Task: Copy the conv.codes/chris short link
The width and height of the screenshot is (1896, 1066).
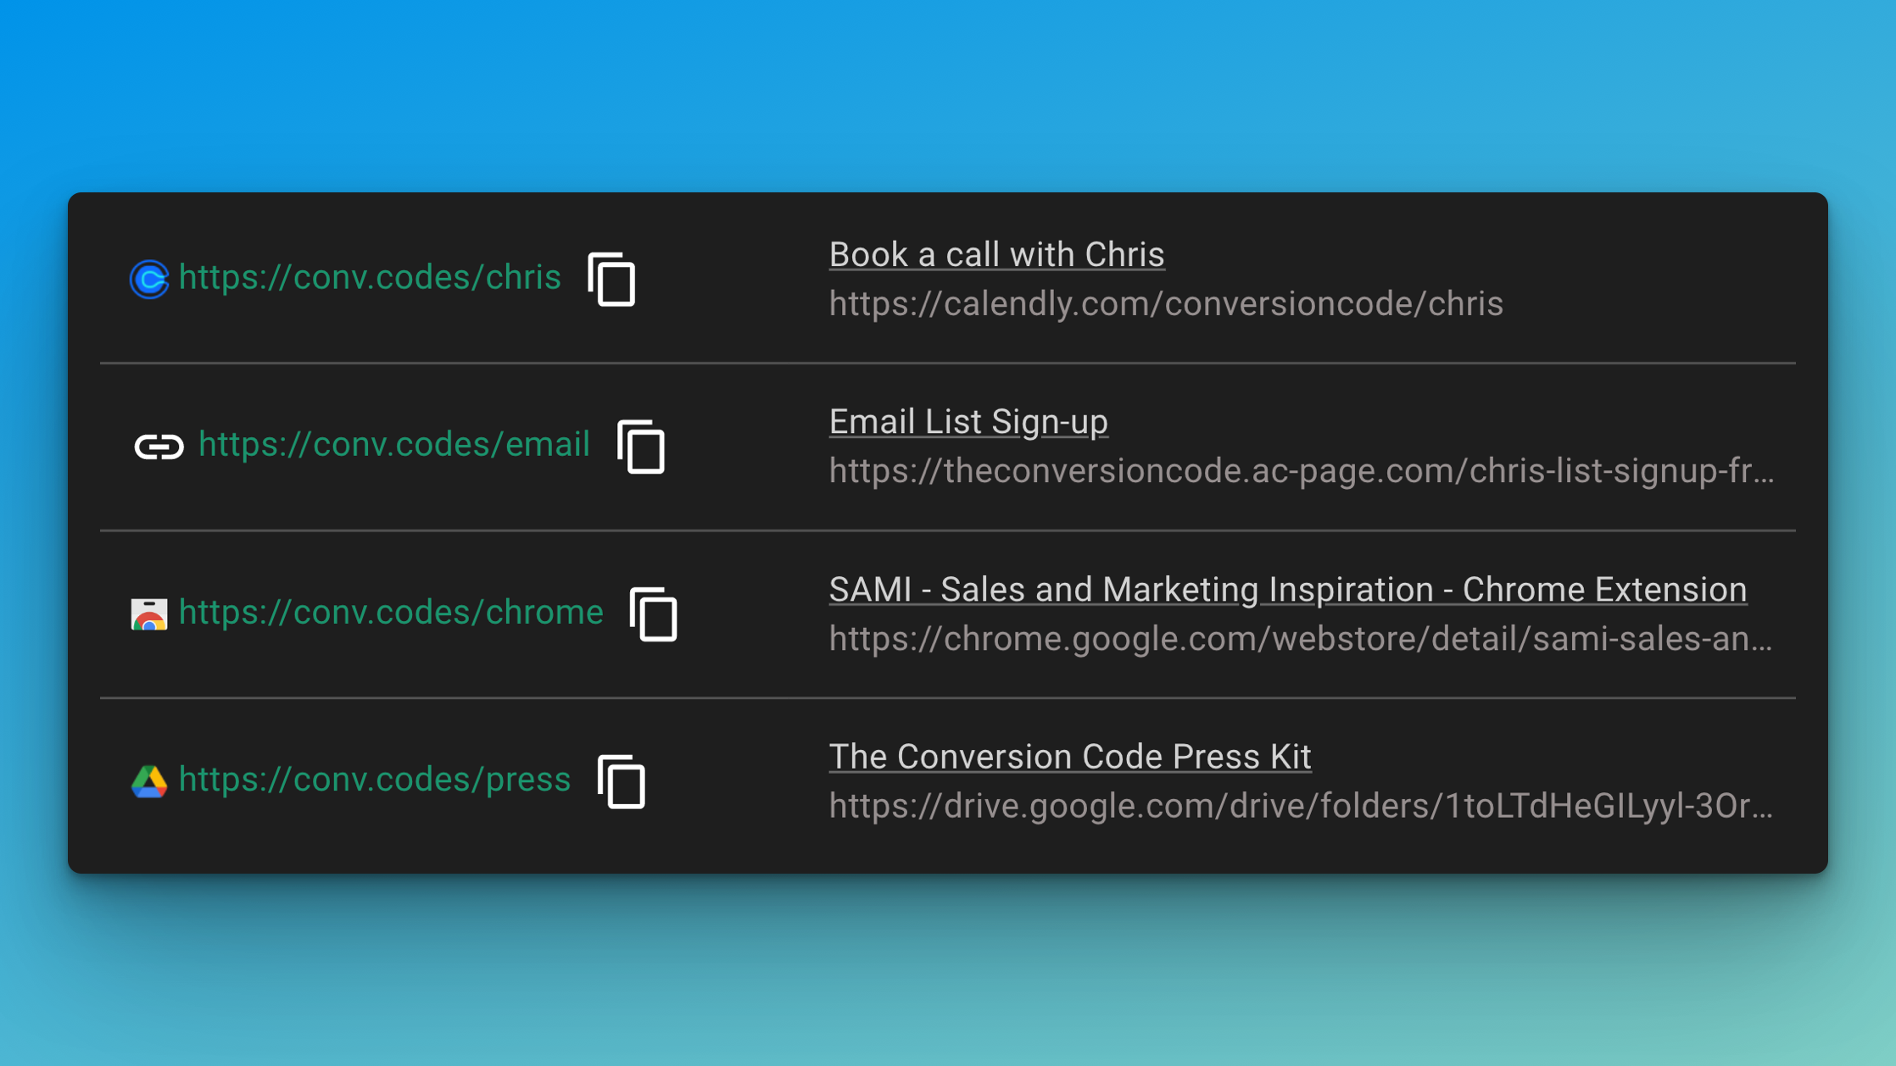Action: (x=611, y=279)
